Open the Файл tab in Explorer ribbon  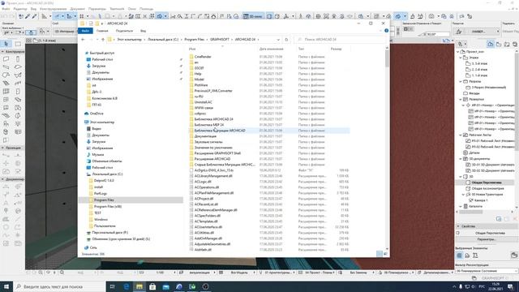coord(85,31)
